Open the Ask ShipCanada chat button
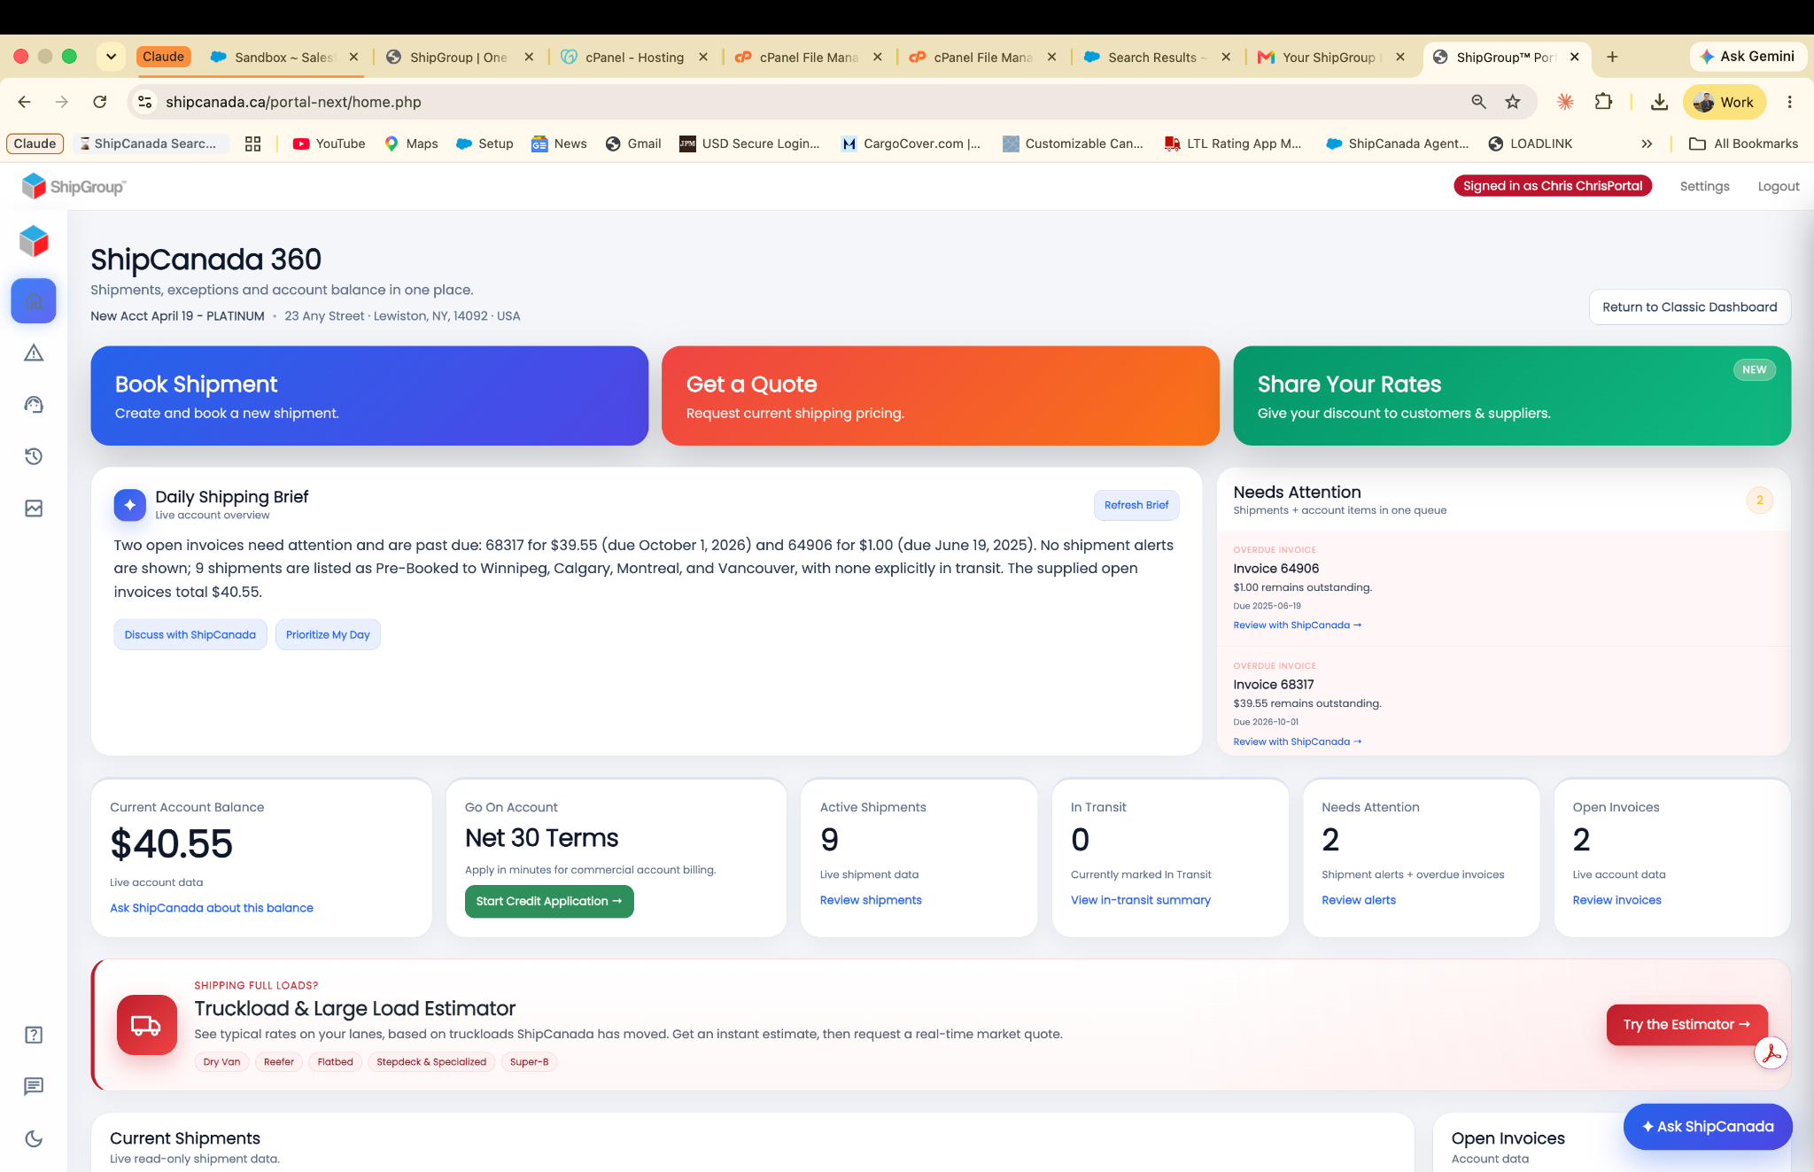The height and width of the screenshot is (1172, 1814). click(x=1708, y=1127)
